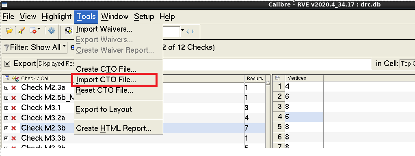415x156 pixels.
Task: Click the filter funnel icon
Action: point(6,47)
